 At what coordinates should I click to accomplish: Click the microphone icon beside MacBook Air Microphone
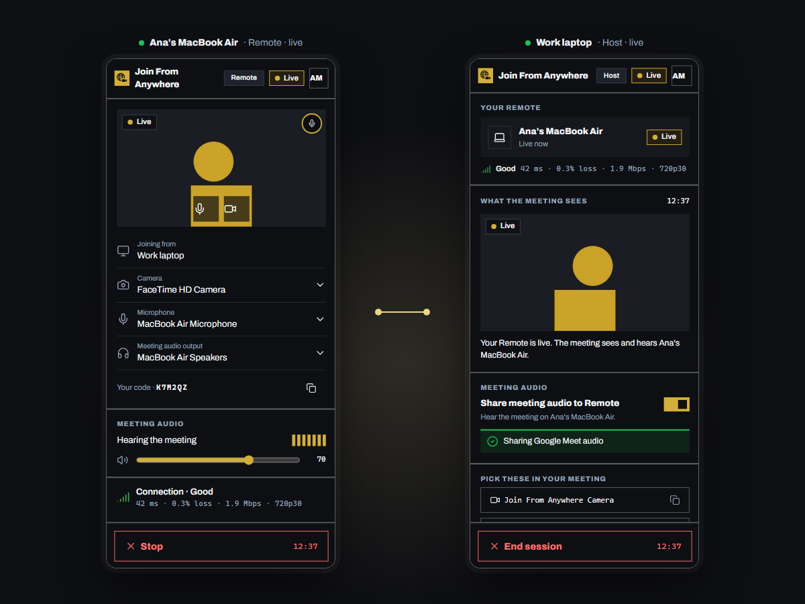tap(123, 319)
